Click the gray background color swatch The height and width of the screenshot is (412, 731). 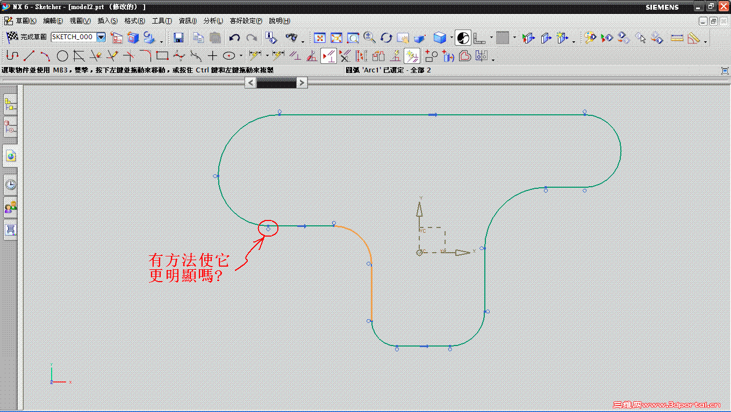tap(503, 38)
